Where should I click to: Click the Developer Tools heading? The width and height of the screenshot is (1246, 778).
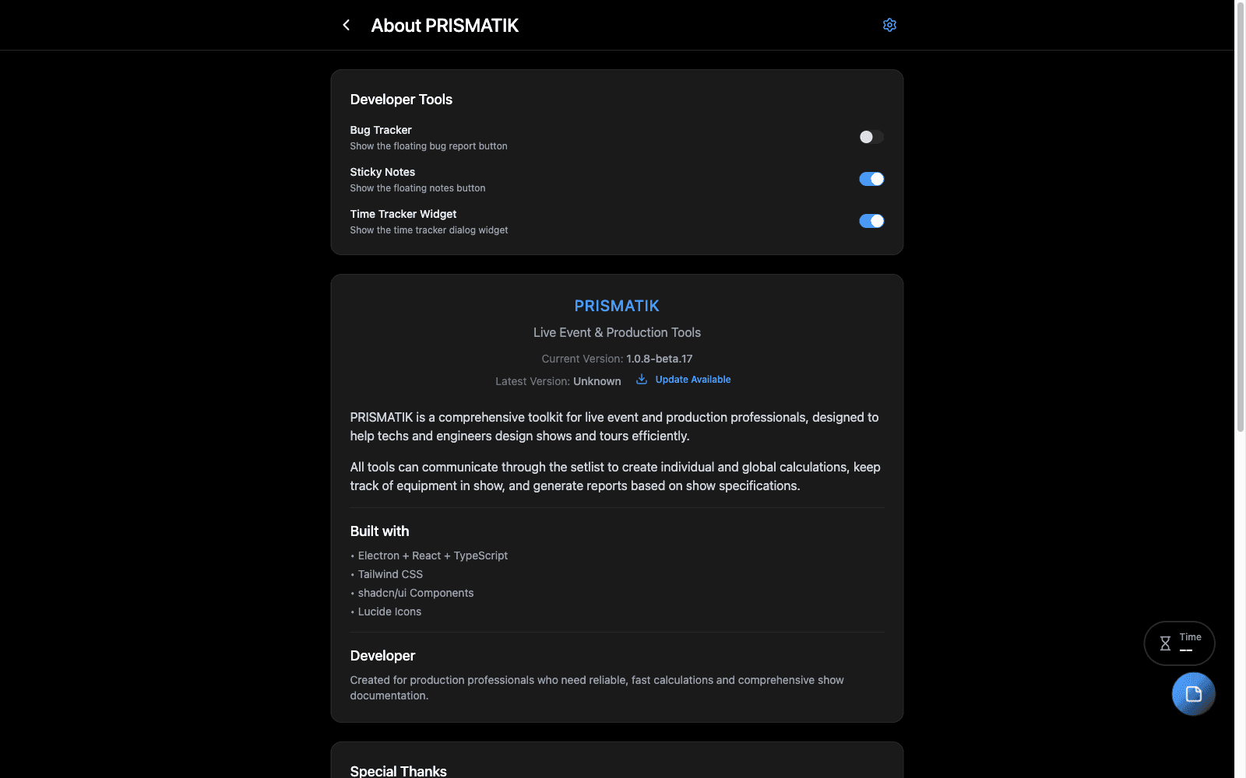coord(401,100)
